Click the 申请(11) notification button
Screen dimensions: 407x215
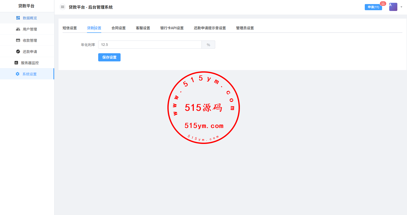[x=373, y=7]
